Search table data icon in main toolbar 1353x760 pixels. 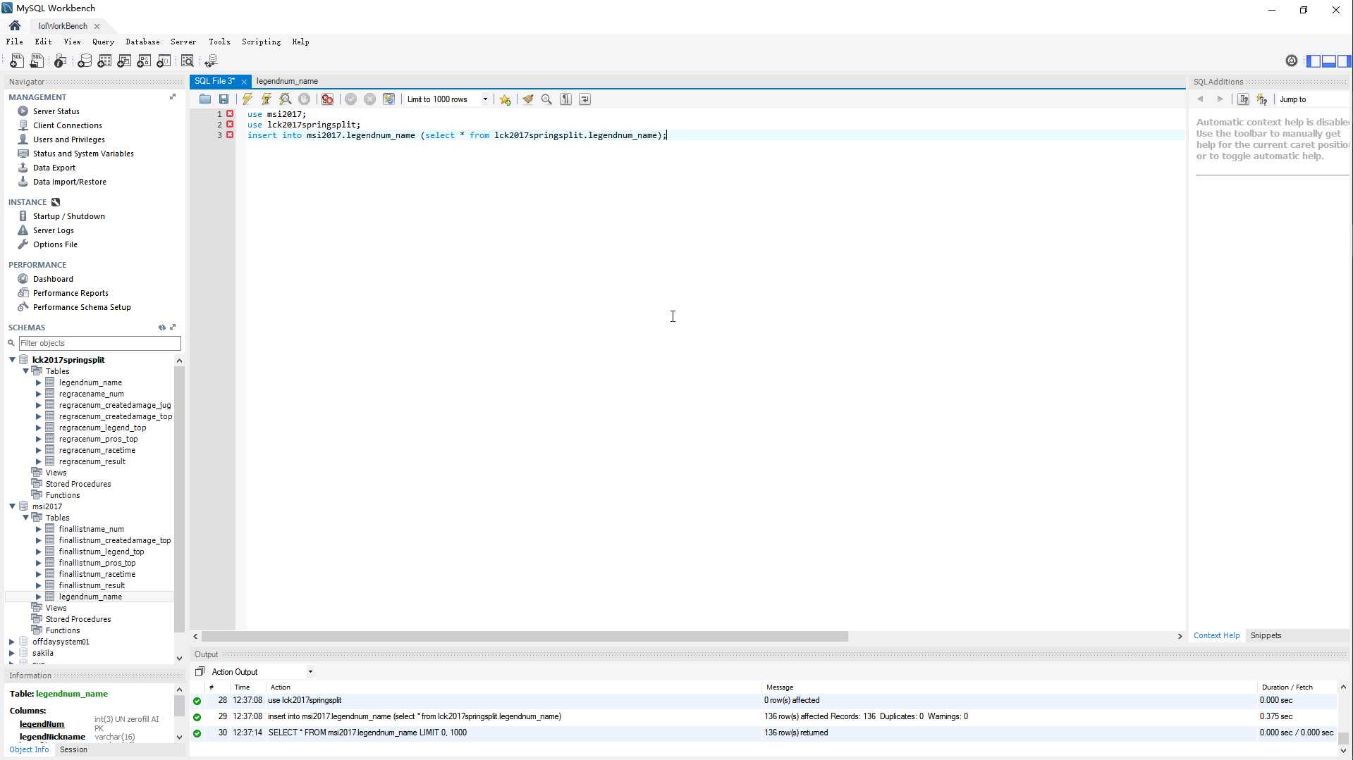click(188, 61)
